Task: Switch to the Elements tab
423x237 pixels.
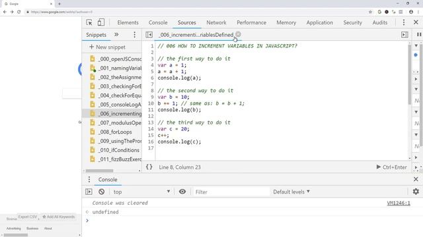Action: click(x=128, y=22)
